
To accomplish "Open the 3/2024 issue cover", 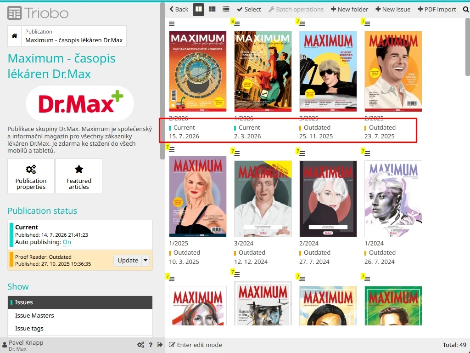I will point(263,199).
